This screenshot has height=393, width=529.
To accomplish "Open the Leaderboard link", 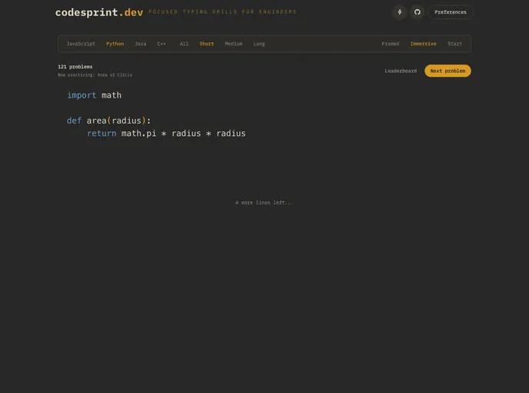I will tap(401, 71).
